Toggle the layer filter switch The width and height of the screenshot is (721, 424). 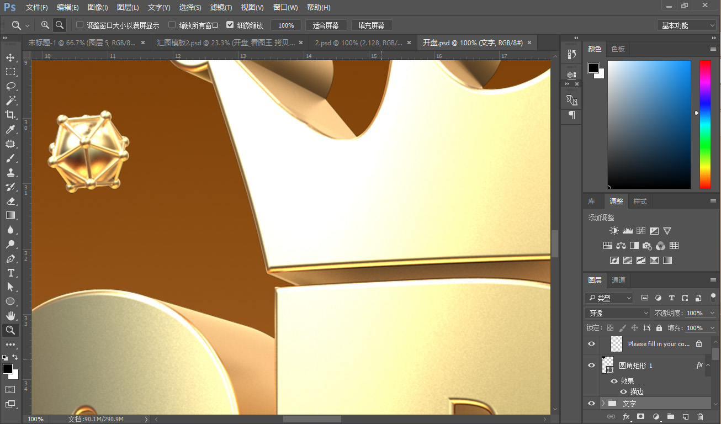coord(713,298)
